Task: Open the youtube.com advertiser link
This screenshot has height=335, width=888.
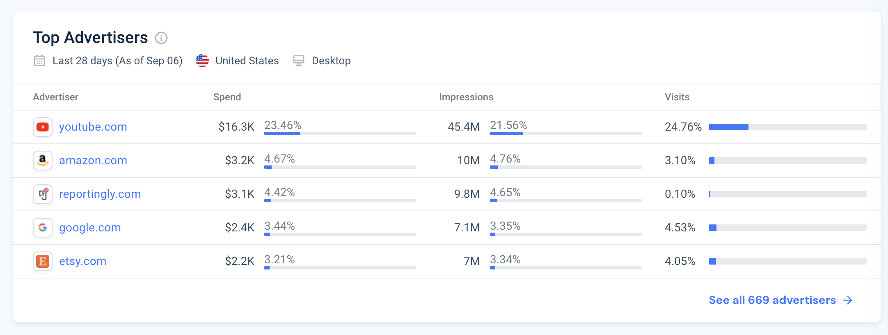Action: click(x=93, y=127)
